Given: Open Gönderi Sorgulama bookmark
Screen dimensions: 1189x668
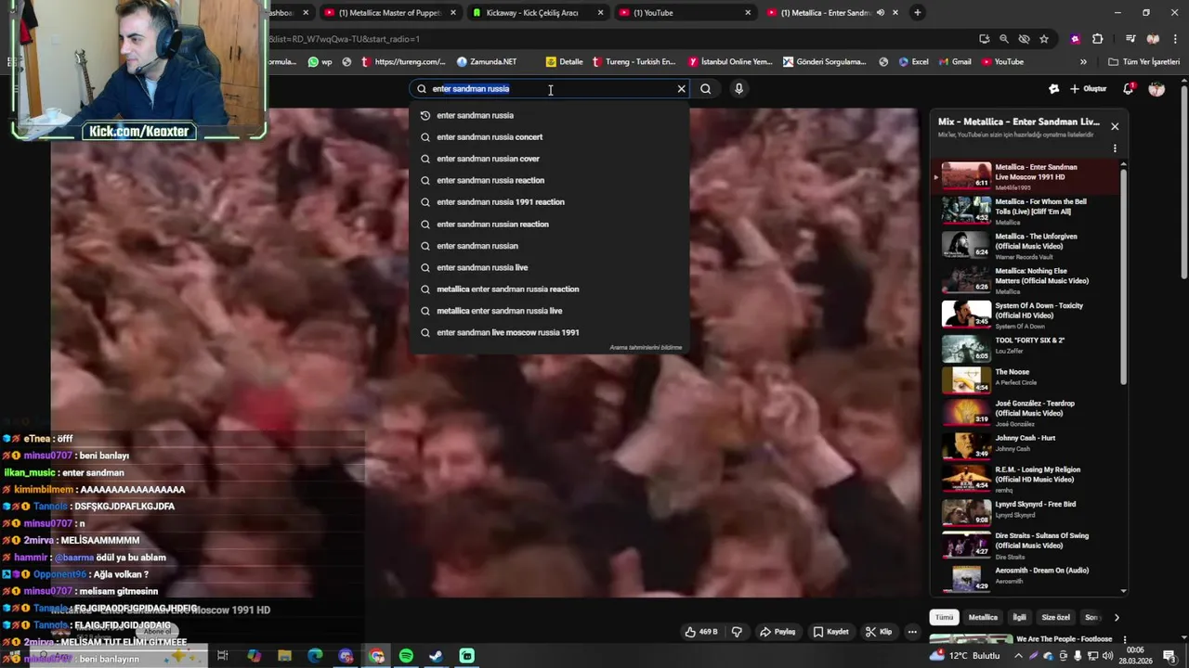Looking at the screenshot, I should (825, 62).
